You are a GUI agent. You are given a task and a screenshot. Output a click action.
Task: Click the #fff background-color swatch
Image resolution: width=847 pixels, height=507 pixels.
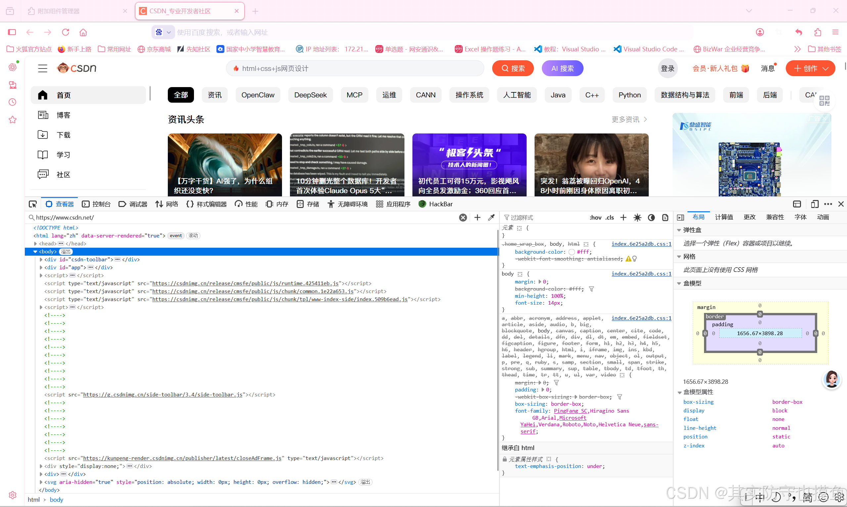tap(572, 252)
